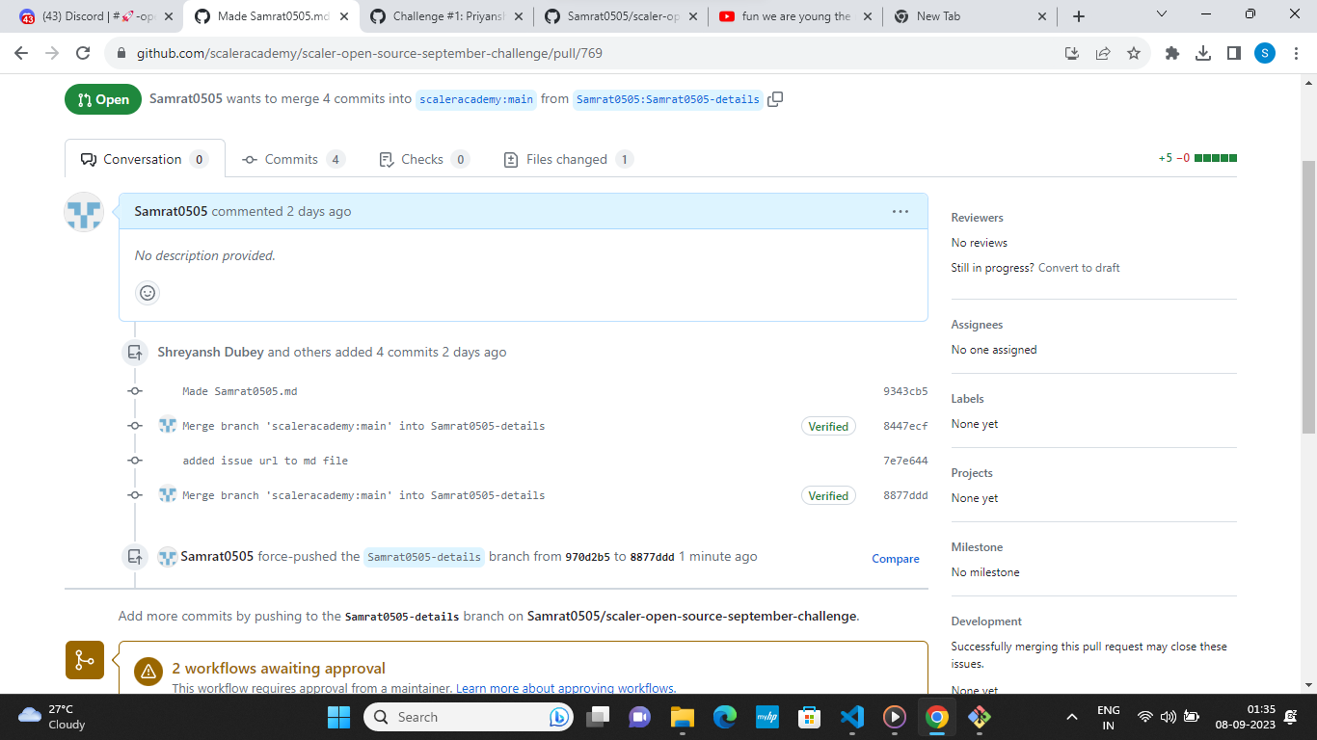Click the browser address bar
The image size is (1317, 740).
point(386,53)
